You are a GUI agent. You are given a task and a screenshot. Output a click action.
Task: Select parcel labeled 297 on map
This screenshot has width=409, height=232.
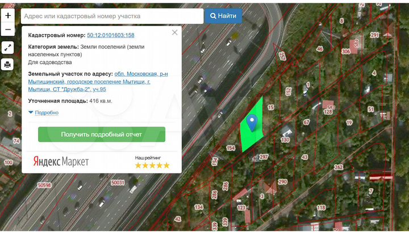pyautogui.click(x=264, y=157)
